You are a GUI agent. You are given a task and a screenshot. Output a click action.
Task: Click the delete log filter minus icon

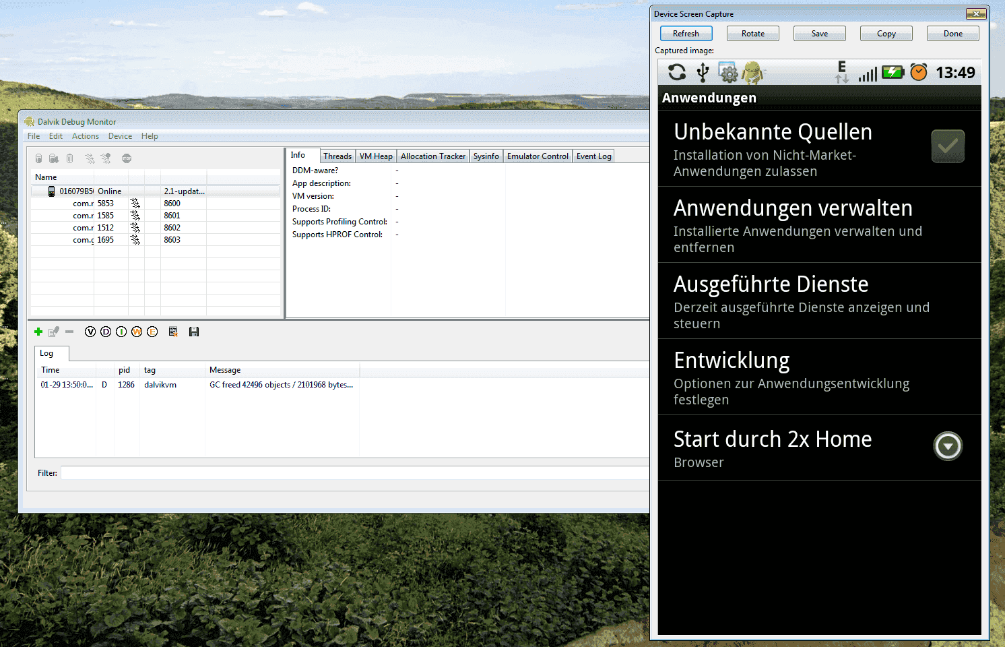tap(69, 332)
